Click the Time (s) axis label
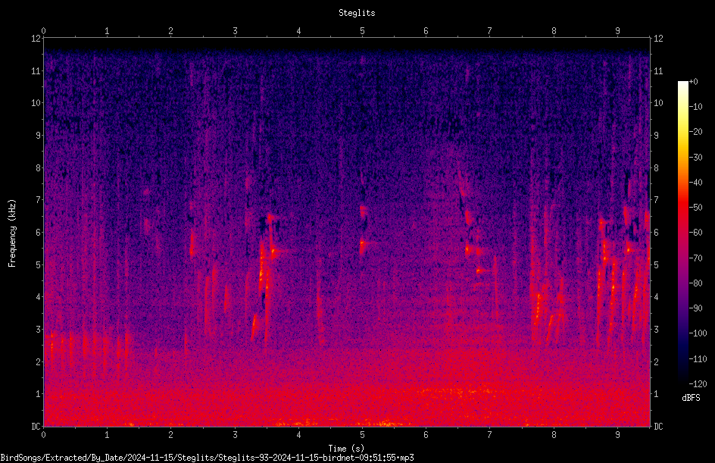This screenshot has width=715, height=463. 346,448
